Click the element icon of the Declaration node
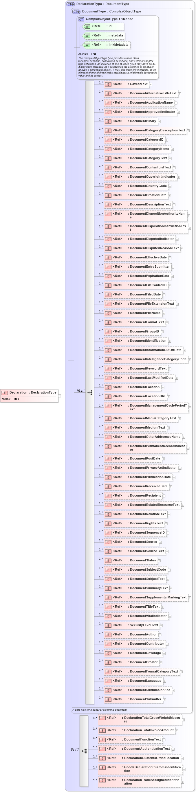This screenshot has height=792, width=196. coord(5,393)
